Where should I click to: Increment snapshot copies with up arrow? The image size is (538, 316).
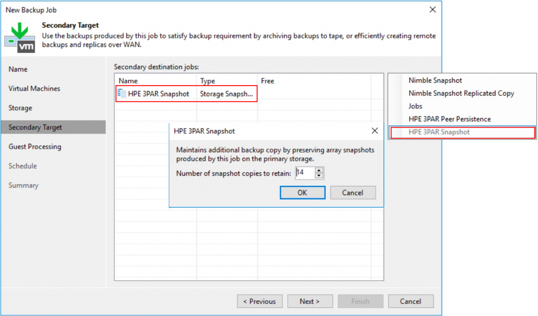tap(318, 171)
